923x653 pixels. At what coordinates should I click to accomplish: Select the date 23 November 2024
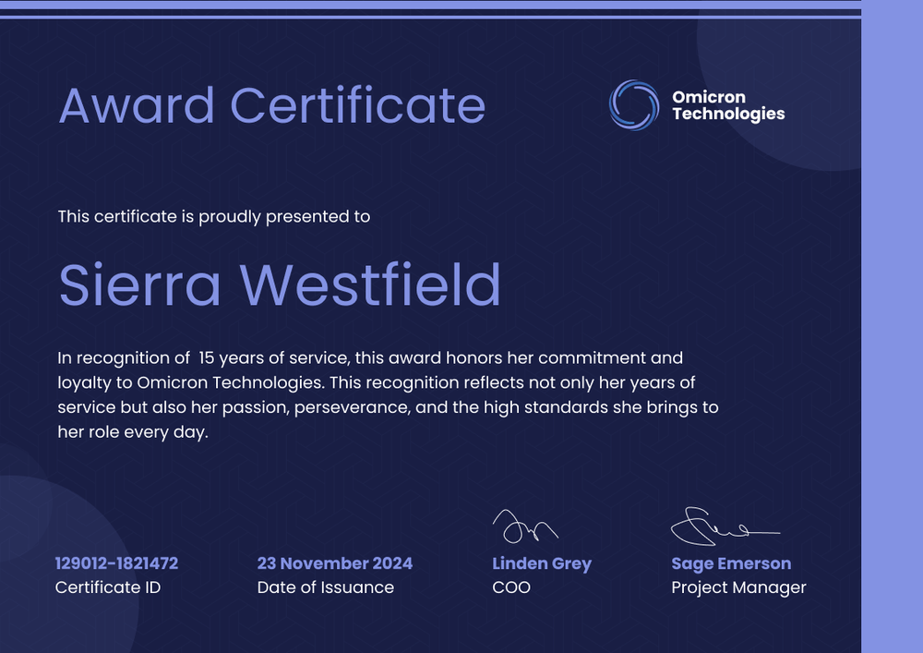[x=336, y=563]
